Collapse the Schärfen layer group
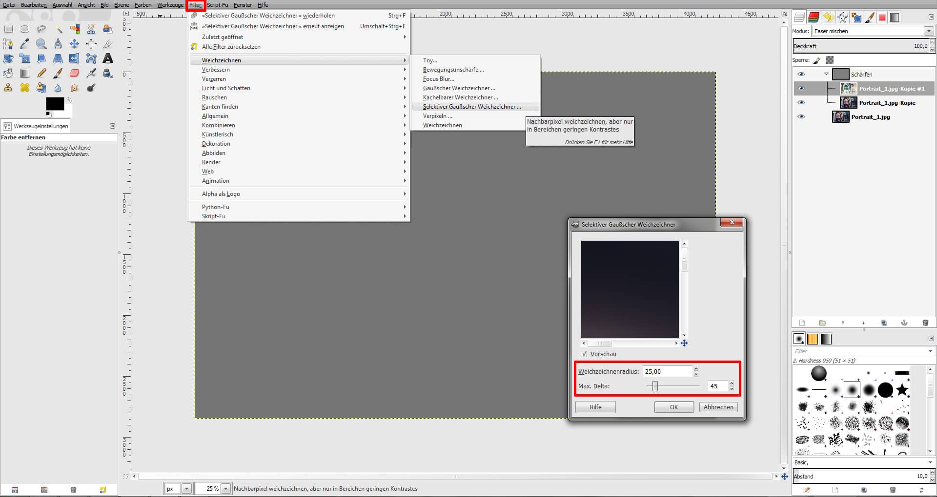This screenshot has height=497, width=937. coord(826,74)
